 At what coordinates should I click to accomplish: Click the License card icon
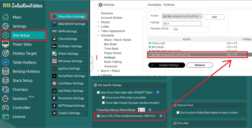click(x=6, y=117)
